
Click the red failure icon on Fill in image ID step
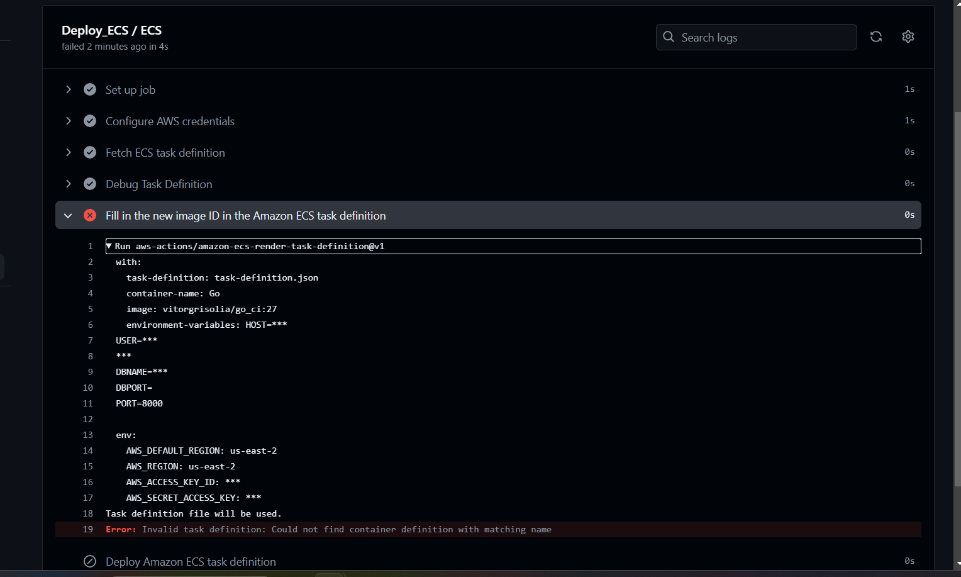coord(90,215)
